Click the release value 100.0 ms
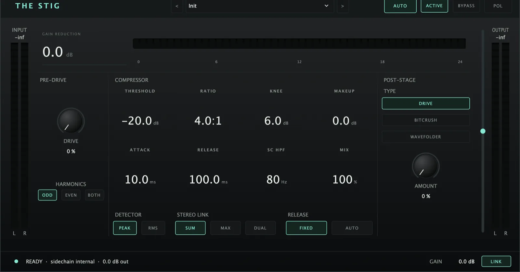 coord(208,179)
